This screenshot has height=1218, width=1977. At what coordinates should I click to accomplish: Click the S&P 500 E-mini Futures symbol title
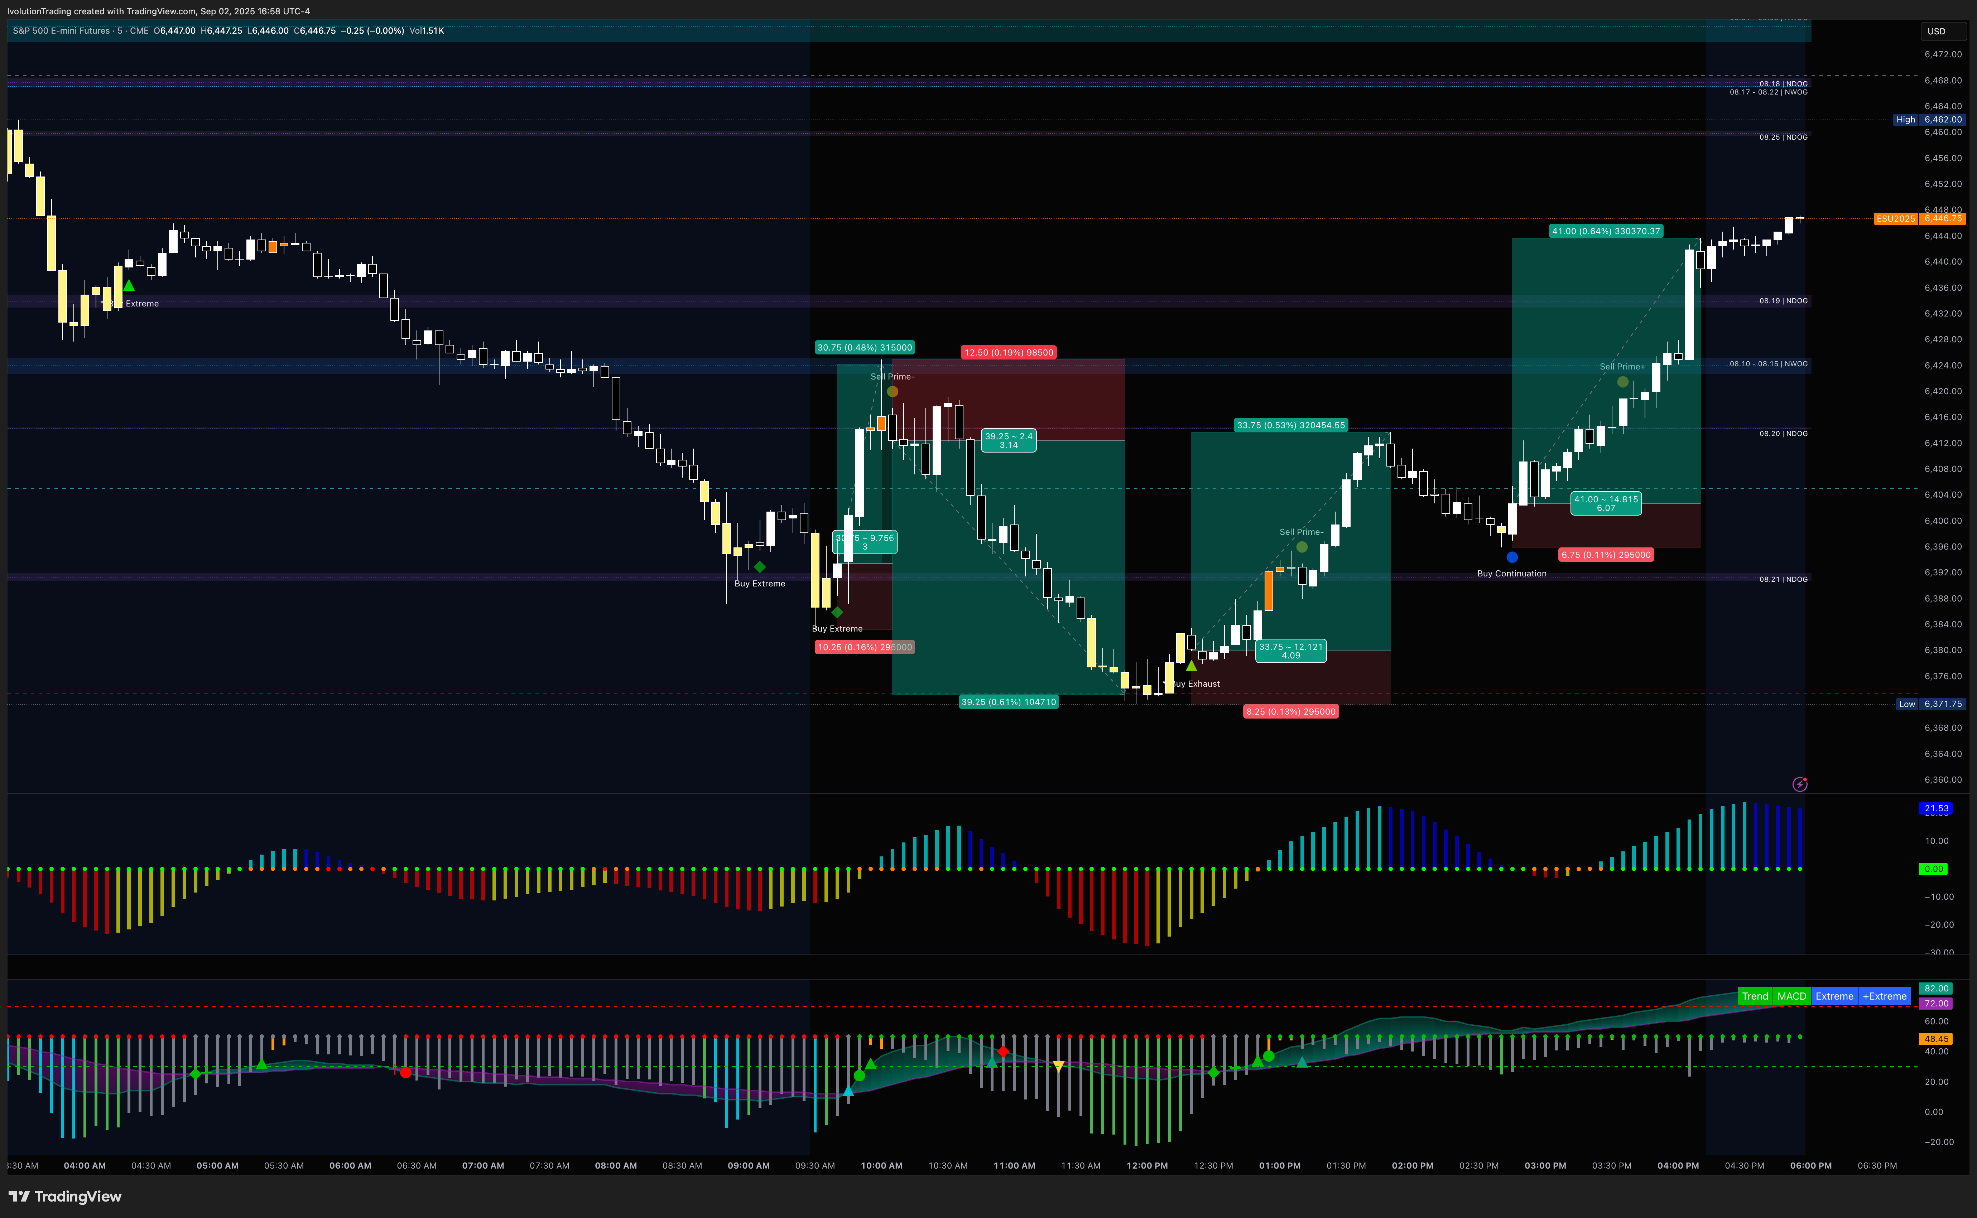coord(61,31)
